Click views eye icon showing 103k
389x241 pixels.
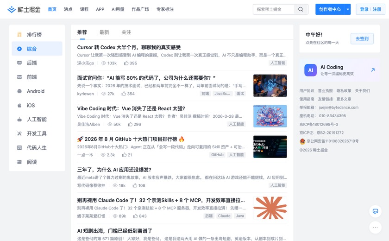pos(104,63)
